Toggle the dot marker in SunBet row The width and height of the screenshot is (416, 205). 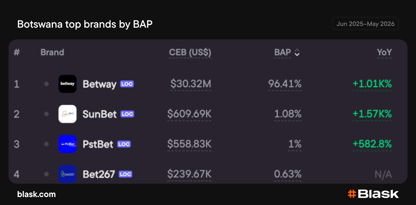click(46, 114)
